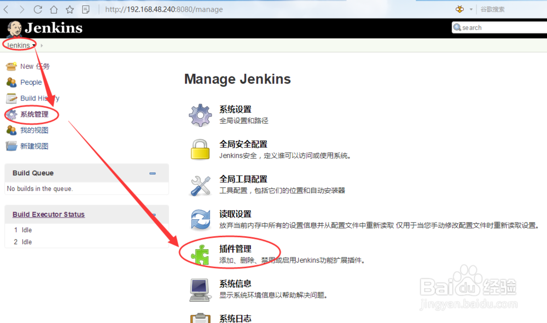The image size is (547, 323).
Task: Open 系统设置 configuration link
Action: 235,109
